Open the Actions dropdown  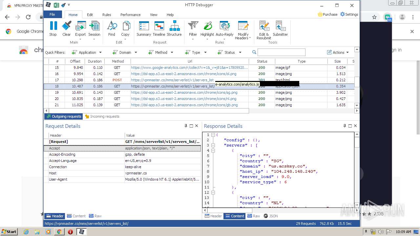click(338, 52)
